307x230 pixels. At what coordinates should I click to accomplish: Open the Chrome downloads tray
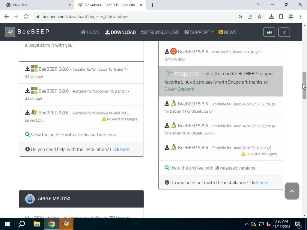pyautogui.click(x=272, y=17)
